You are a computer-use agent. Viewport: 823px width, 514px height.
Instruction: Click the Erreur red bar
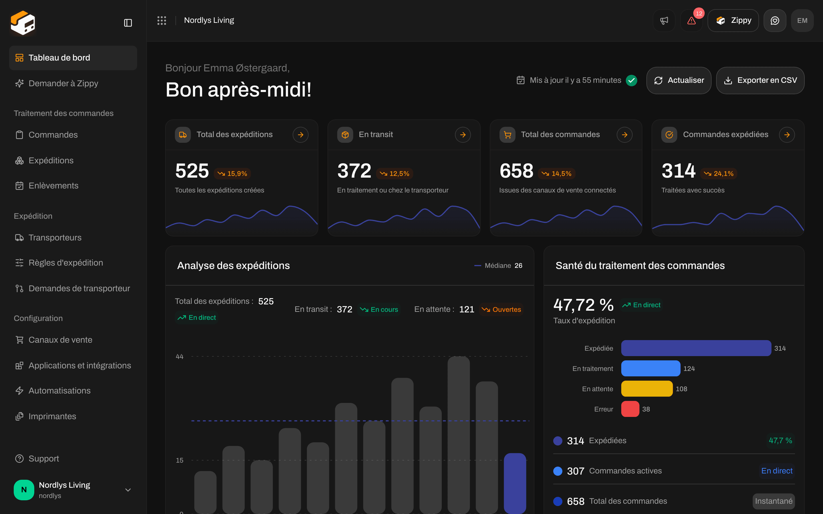[x=630, y=409]
